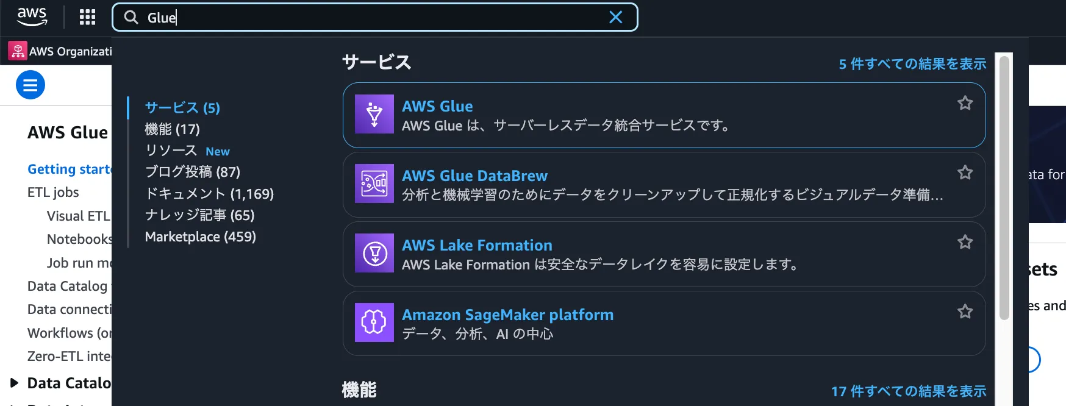Click 5 件すべての結果を表示 link
Viewport: 1066px width, 406px height.
pyautogui.click(x=912, y=64)
